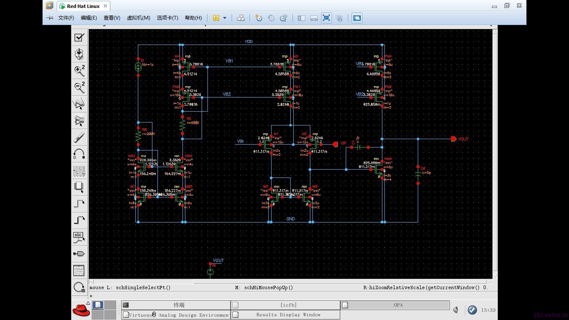
Task: Select the Copy tool icon
Action: 79,121
